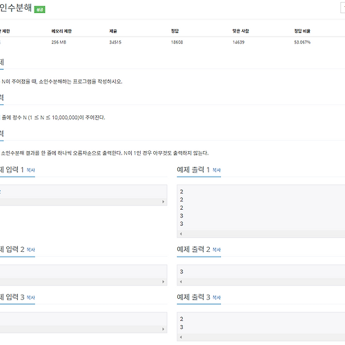Click the 맞힌 사람 column header

click(241, 31)
